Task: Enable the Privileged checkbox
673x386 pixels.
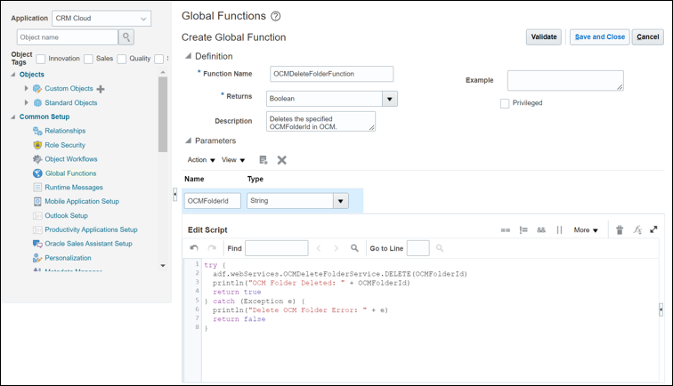Action: [x=505, y=103]
